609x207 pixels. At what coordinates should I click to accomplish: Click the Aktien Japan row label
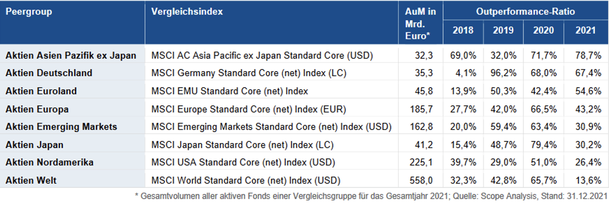(35, 145)
